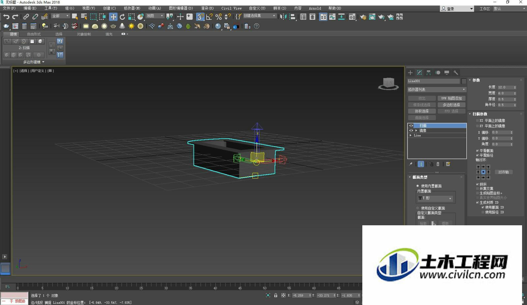The image size is (527, 305).
Task: Open the Rendered Frame Window icon
Action: coord(372,17)
